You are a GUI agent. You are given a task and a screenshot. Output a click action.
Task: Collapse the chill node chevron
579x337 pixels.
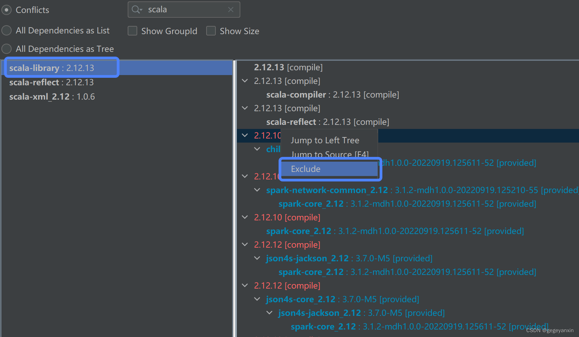pos(257,149)
